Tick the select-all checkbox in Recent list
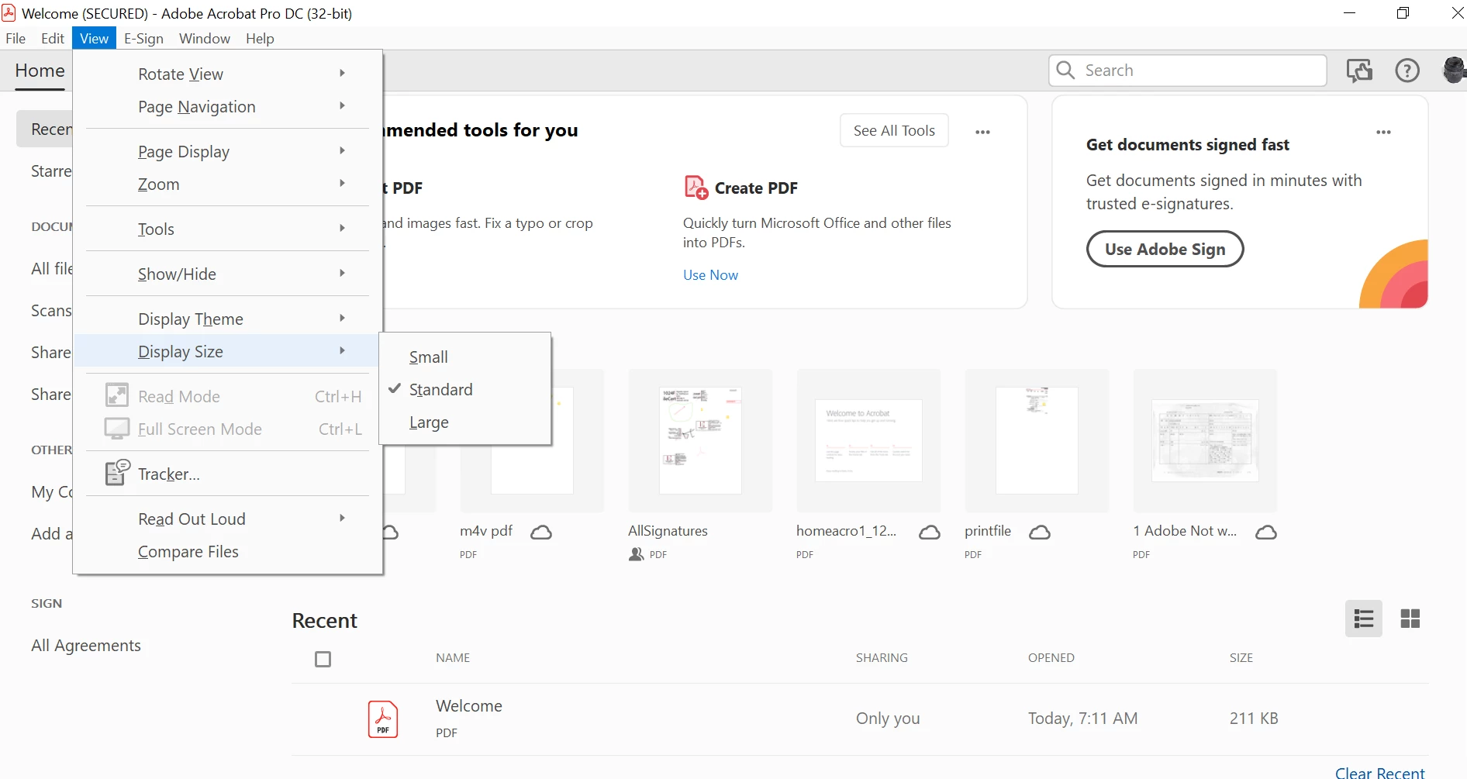Viewport: 1467px width, 779px height. pos(323,659)
